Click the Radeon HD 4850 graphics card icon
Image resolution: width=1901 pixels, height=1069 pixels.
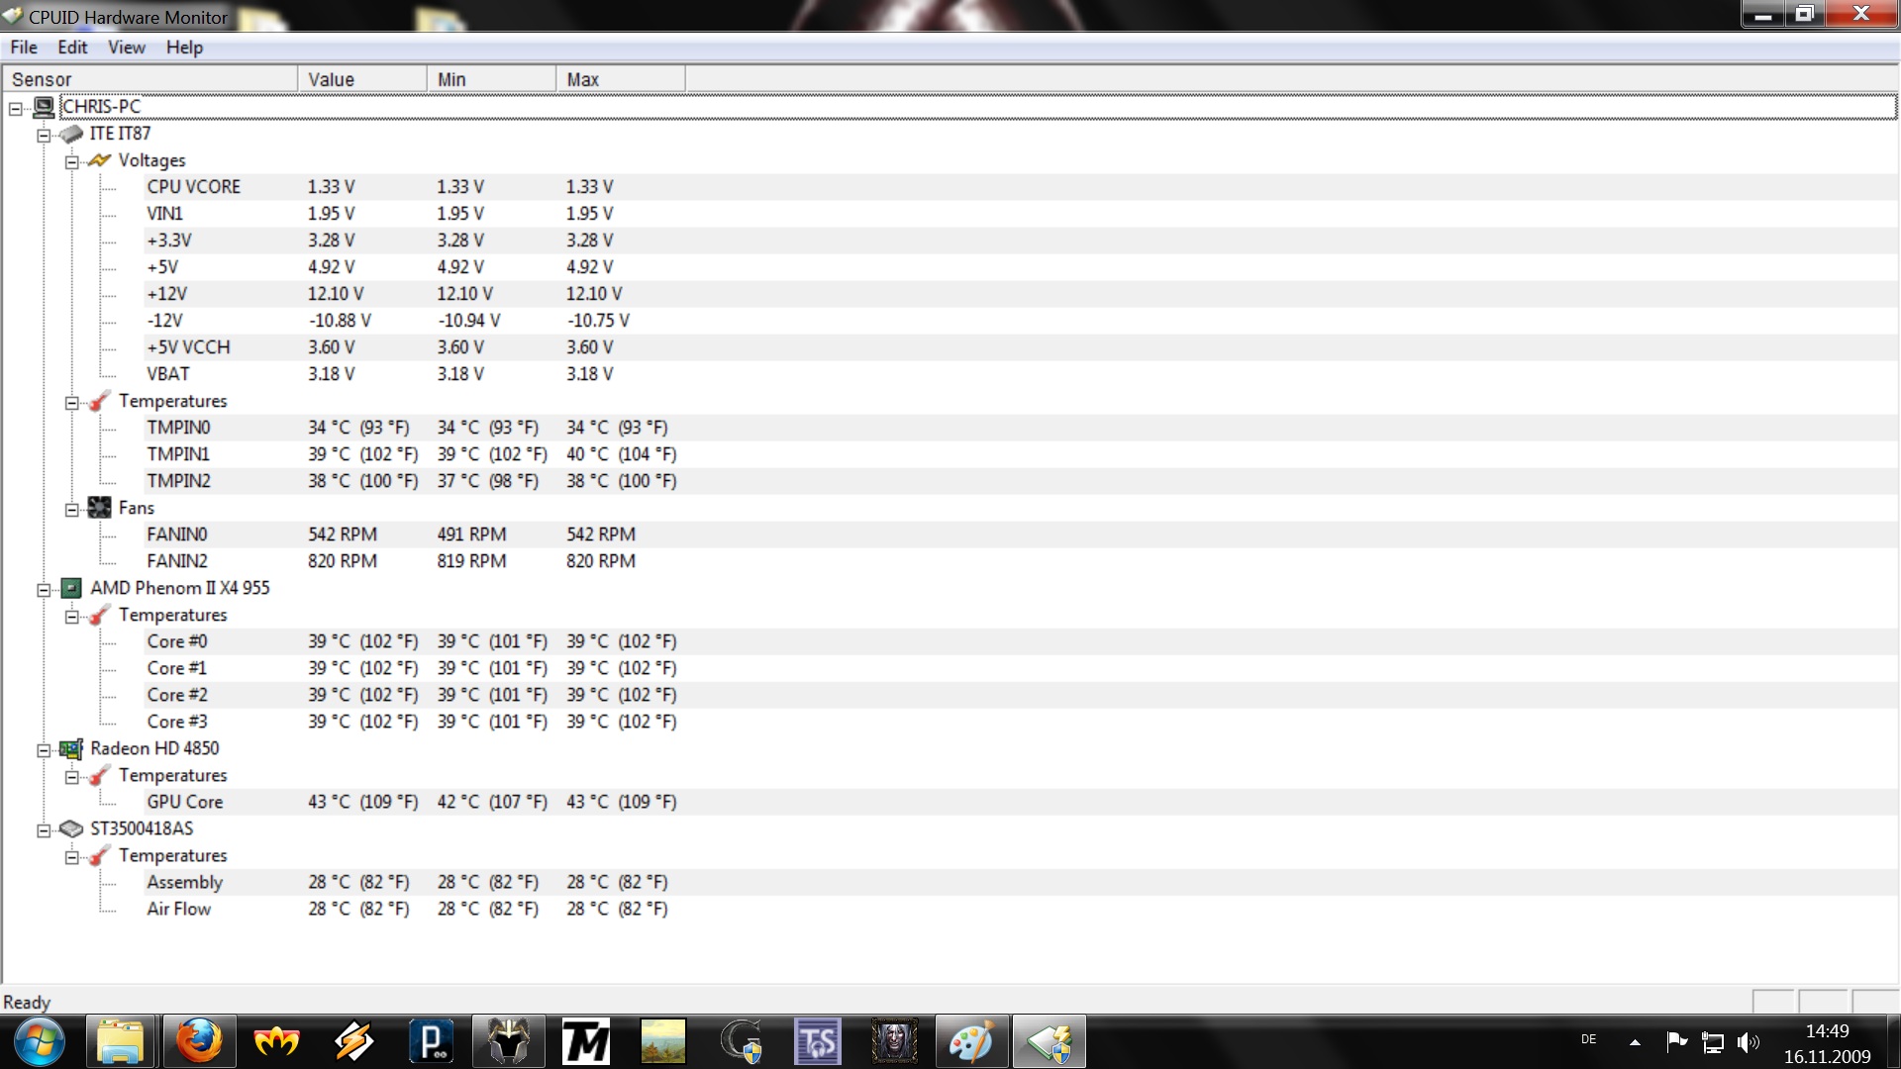point(71,748)
